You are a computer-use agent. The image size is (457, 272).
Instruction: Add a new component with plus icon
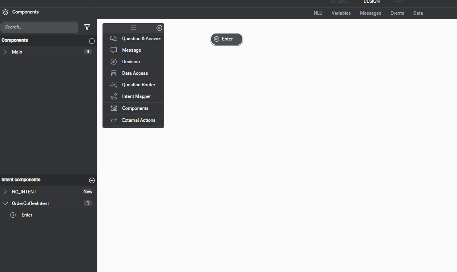click(x=92, y=41)
